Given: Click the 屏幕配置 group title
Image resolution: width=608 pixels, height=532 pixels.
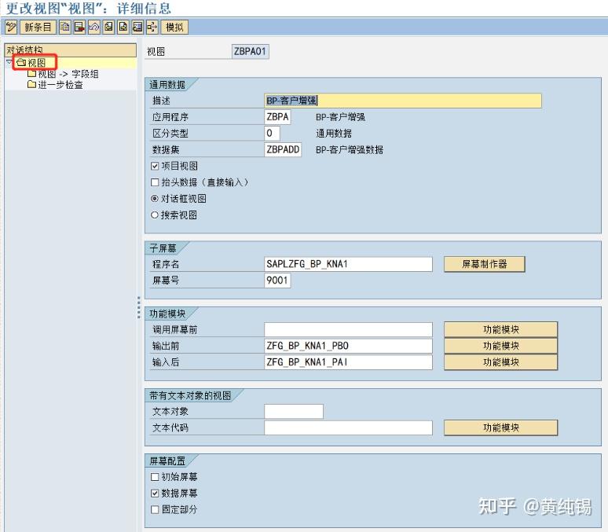Looking at the screenshot, I should pyautogui.click(x=167, y=461).
